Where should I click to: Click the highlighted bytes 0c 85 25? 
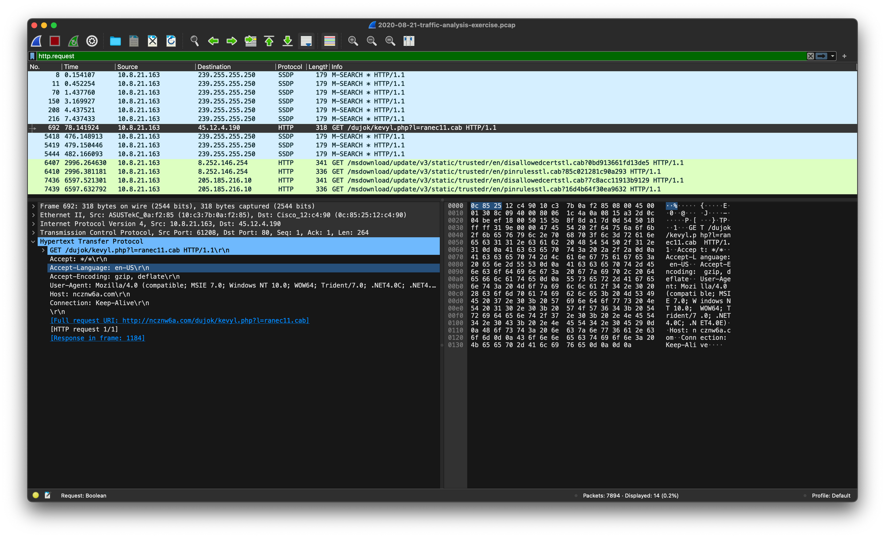[486, 206]
